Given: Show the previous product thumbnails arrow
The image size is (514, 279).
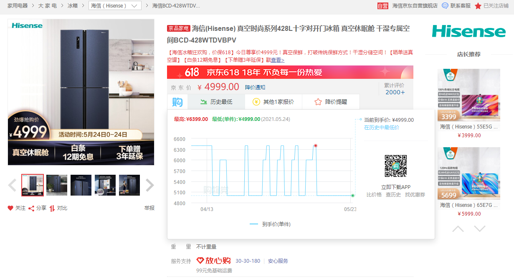Looking at the screenshot, I should coord(13,185).
